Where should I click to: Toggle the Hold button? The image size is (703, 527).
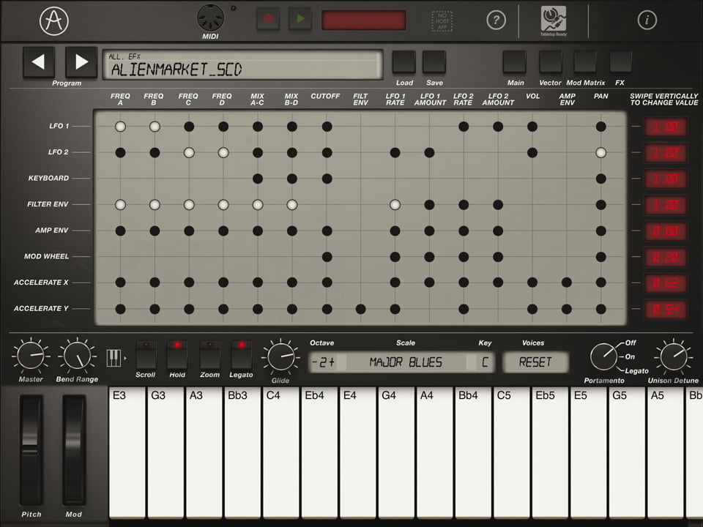pos(177,355)
